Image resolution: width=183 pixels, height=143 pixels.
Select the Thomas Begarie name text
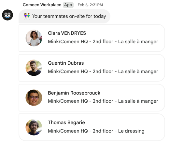pyautogui.click(x=66, y=123)
